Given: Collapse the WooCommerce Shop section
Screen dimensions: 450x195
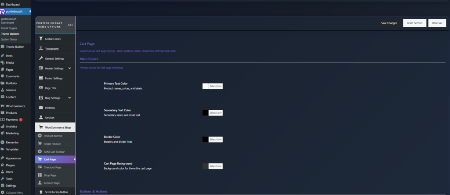Looking at the screenshot, I should point(55,127).
